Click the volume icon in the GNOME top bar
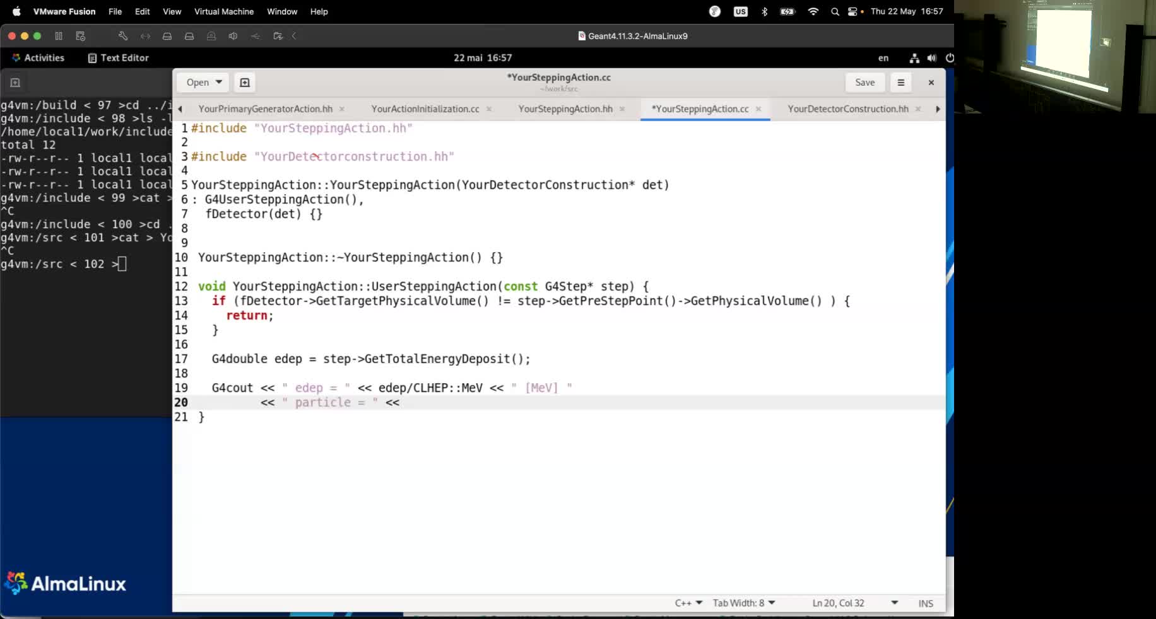The image size is (1156, 619). click(932, 58)
